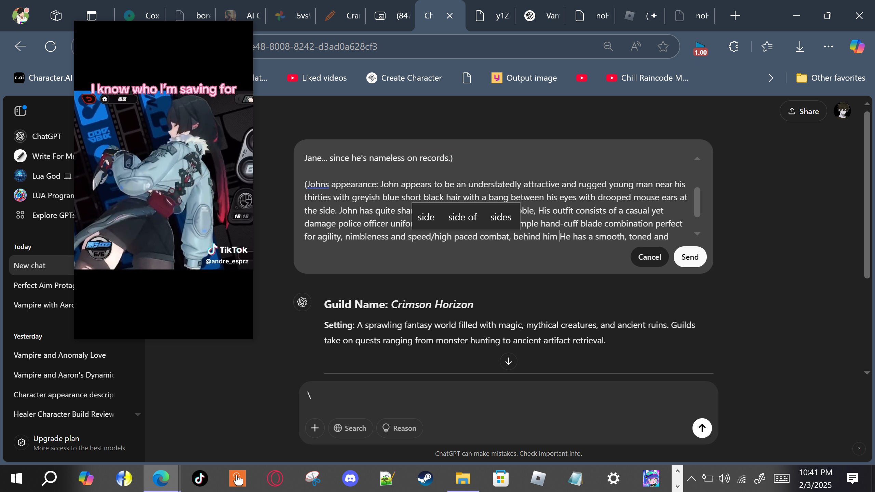Click the browser Back arrow
The image size is (875, 492).
(x=21, y=46)
